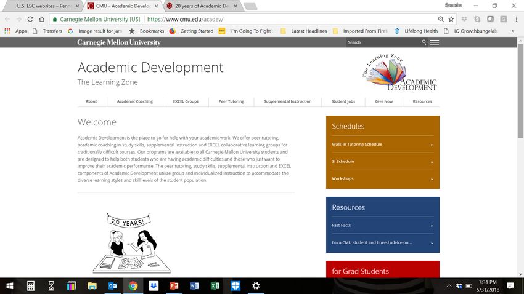The image size is (524, 294).
Task: Open the Imported From Firefox bookmark folder
Action: pos(360,31)
